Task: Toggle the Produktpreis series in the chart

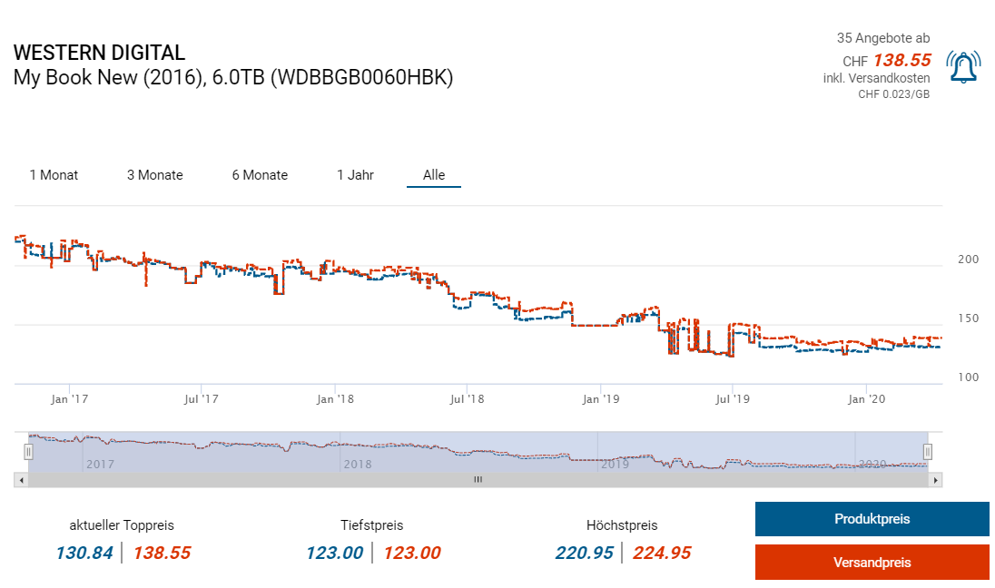Action: 872,519
